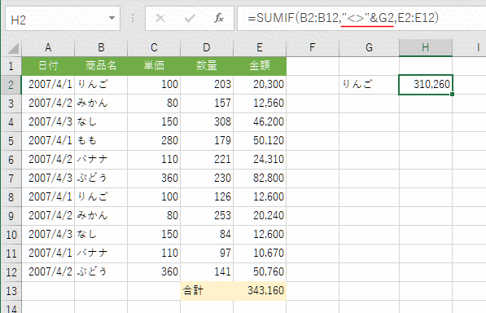Select cell D11 with quantity 97
Viewport: 486px width, 313px height.
[207, 253]
